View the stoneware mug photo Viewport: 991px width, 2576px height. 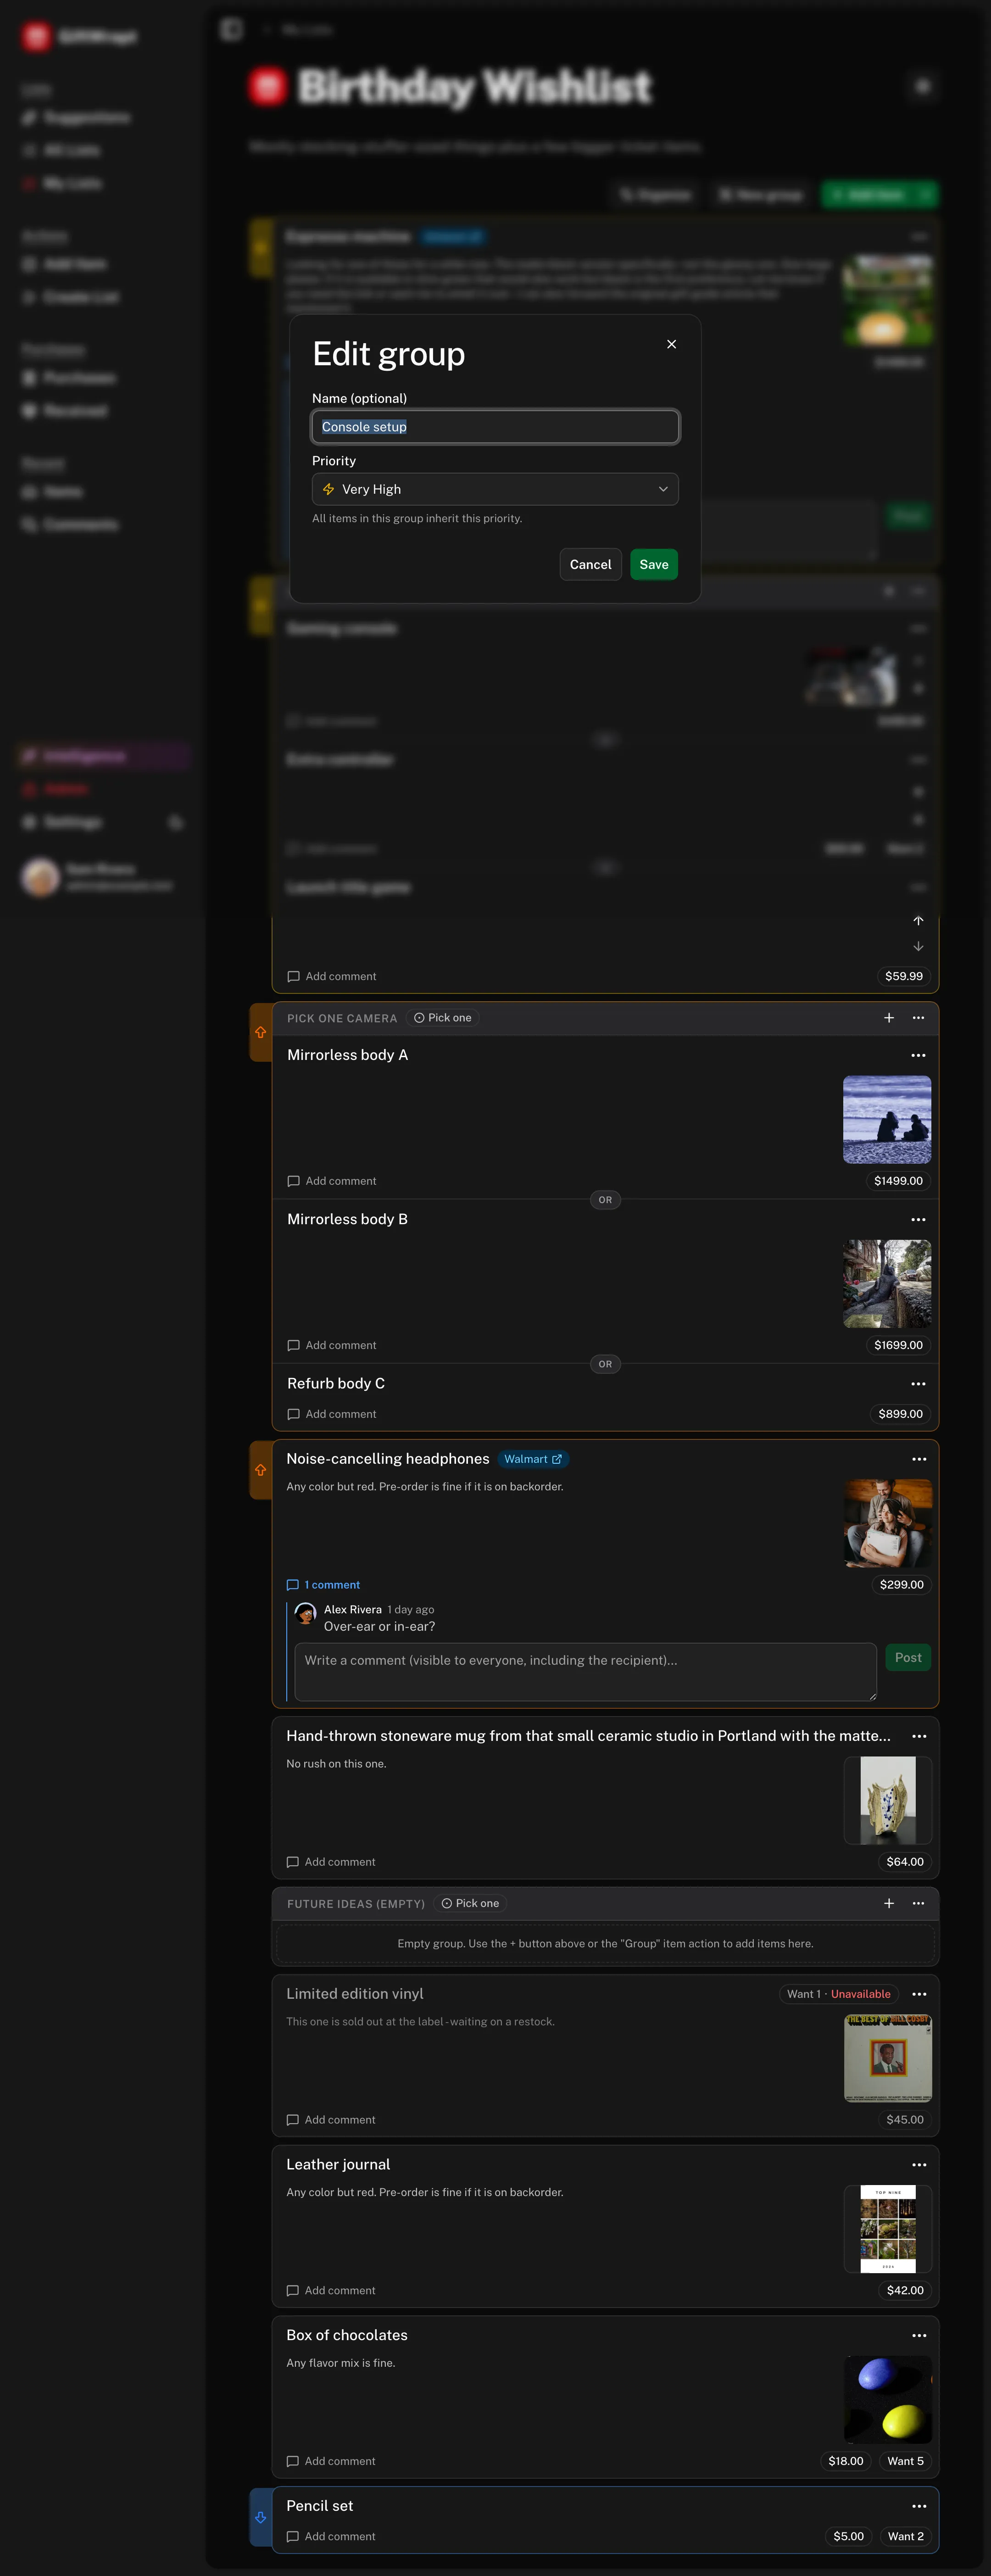888,1800
